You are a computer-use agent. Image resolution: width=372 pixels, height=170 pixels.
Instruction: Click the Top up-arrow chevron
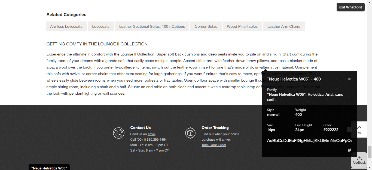point(359,128)
